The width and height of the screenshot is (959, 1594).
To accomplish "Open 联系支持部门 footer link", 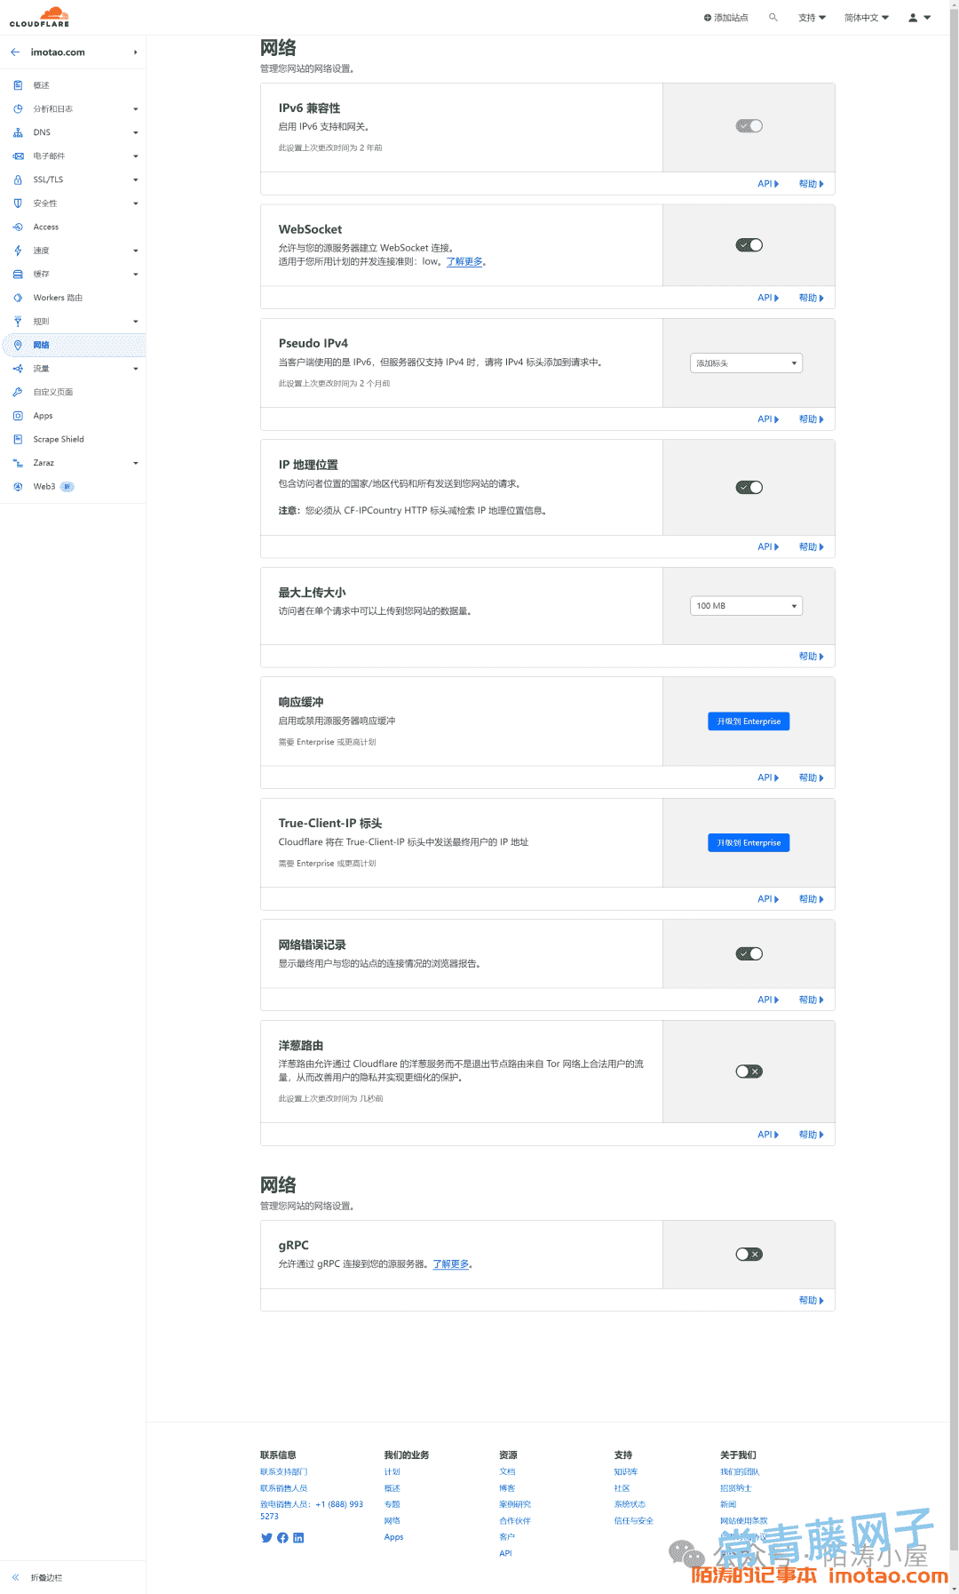I will (x=284, y=1472).
